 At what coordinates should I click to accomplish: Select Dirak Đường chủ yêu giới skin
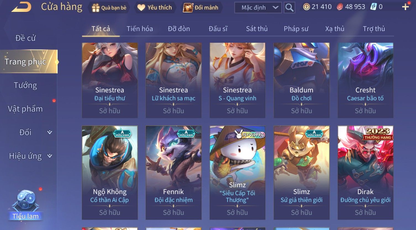click(365, 173)
